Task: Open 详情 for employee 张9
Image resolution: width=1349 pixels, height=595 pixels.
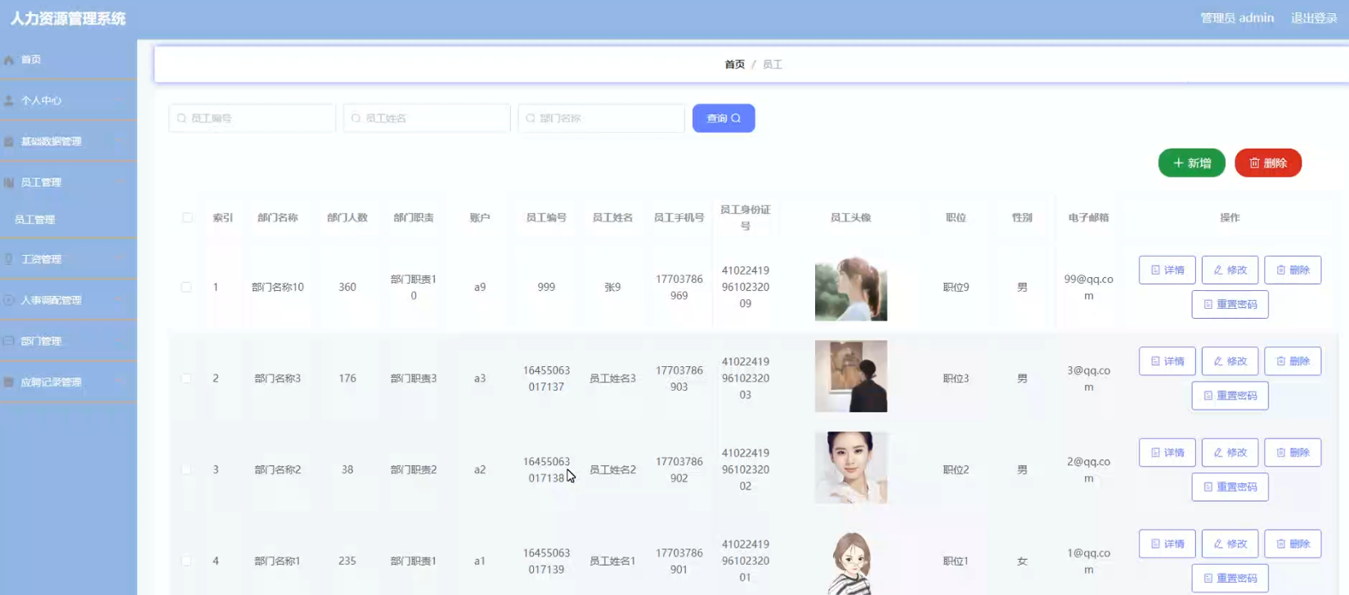Action: [x=1167, y=270]
